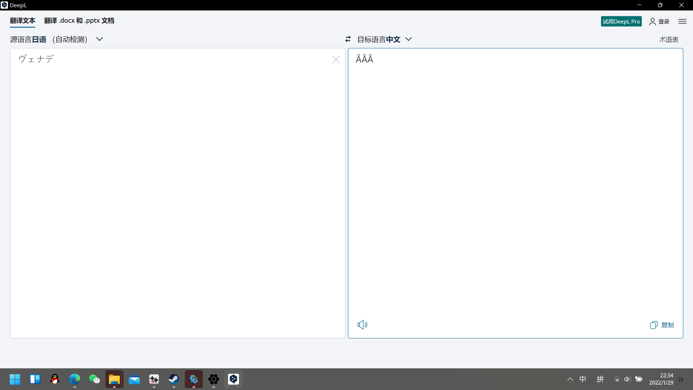Expand the source language dropdown
The height and width of the screenshot is (390, 693).
(x=100, y=39)
